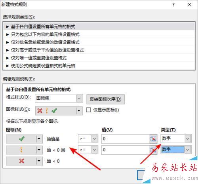Viewport: 198px width, 184px height.
Task: Select rule type 只为包含以下内容的单元格设置格式
Action: (99, 34)
